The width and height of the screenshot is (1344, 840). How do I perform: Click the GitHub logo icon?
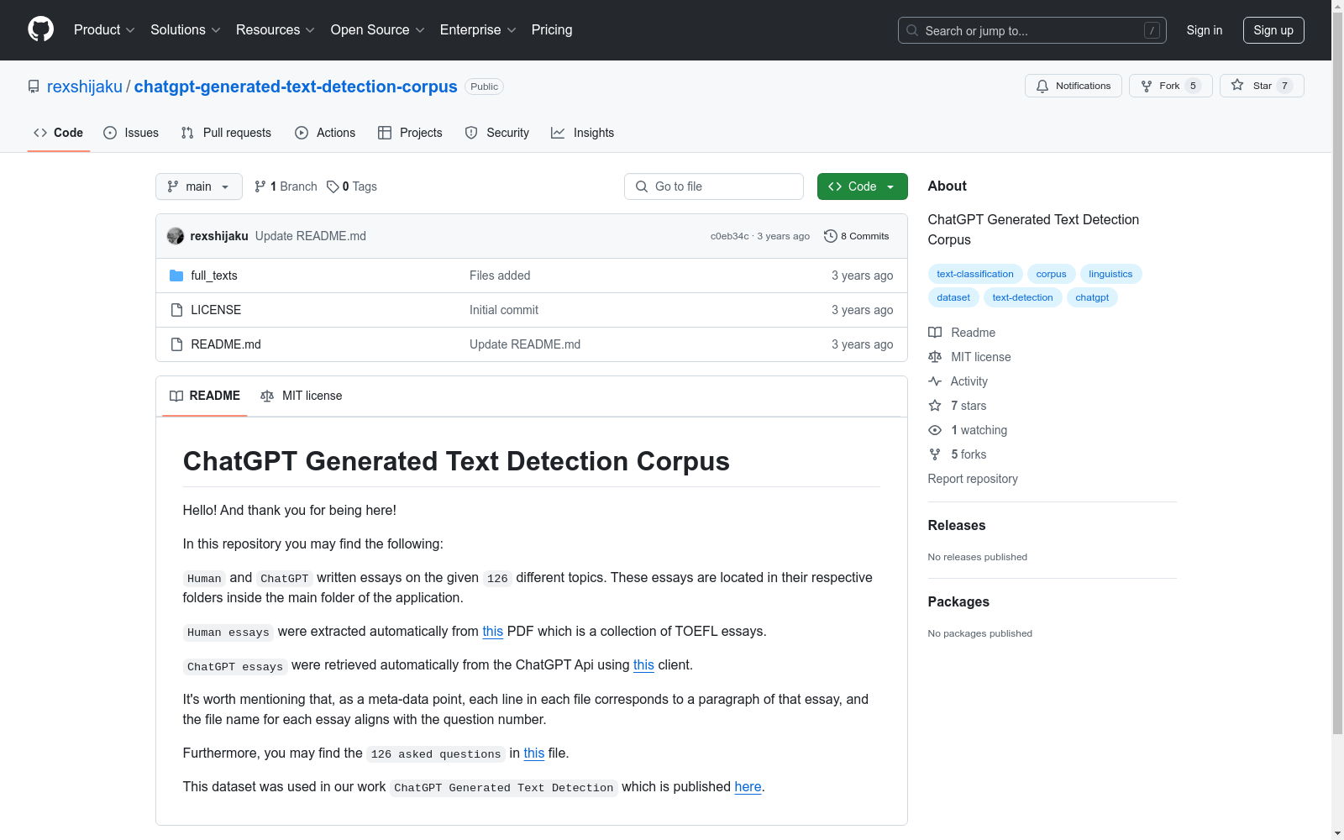point(40,29)
